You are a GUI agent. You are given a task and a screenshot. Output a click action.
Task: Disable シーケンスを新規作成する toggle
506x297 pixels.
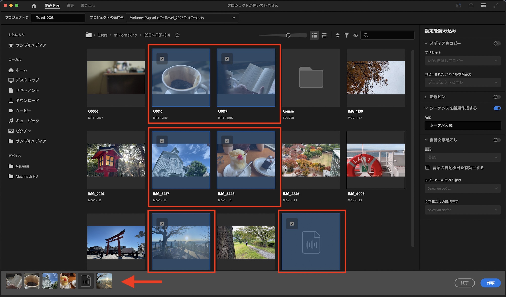pyautogui.click(x=497, y=108)
